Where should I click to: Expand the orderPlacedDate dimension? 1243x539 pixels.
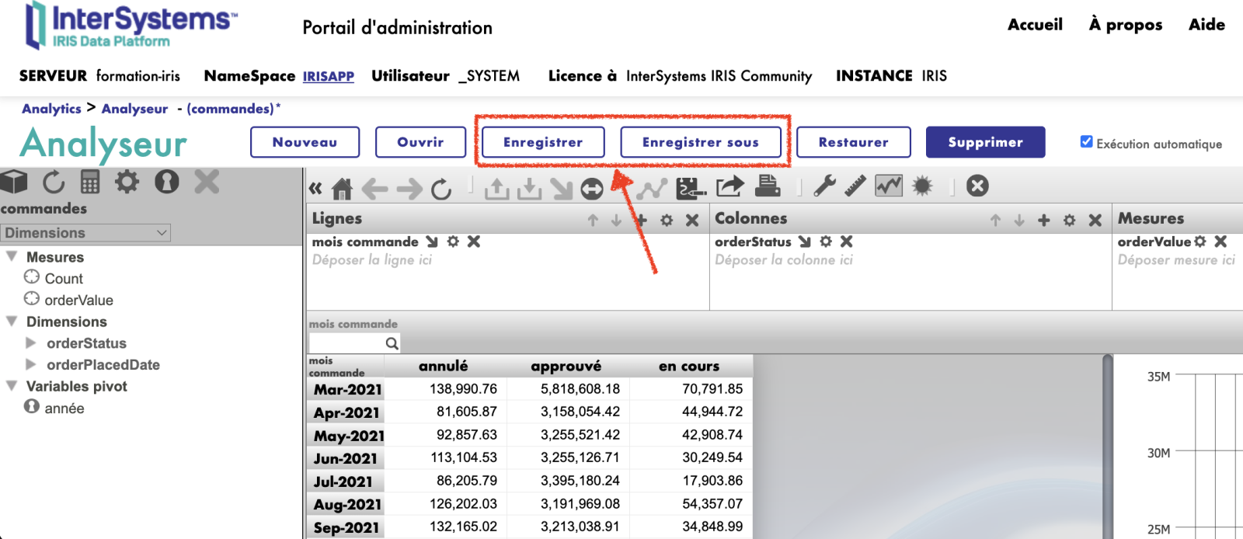point(31,364)
